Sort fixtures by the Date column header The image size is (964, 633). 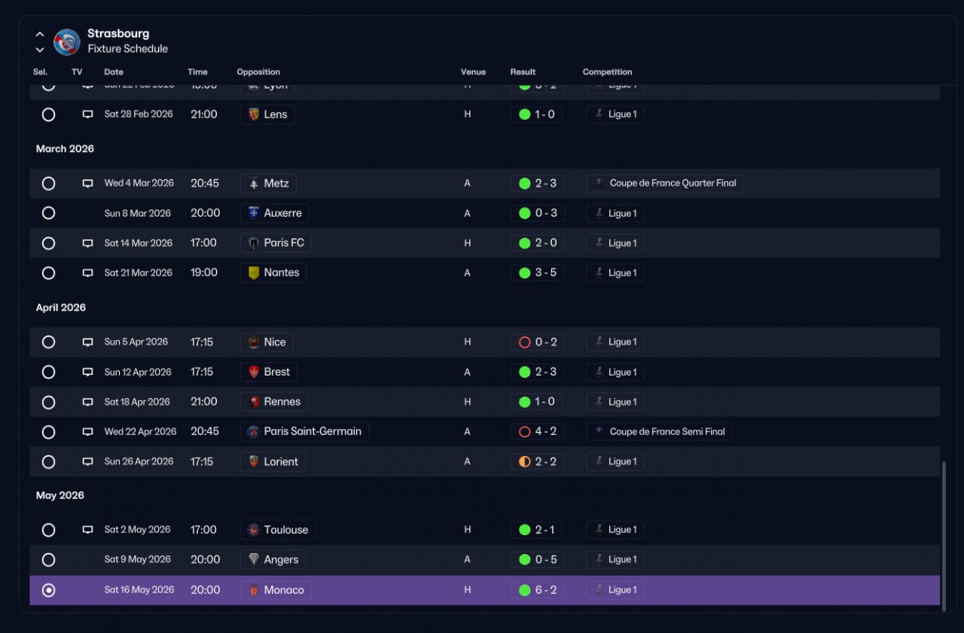114,72
